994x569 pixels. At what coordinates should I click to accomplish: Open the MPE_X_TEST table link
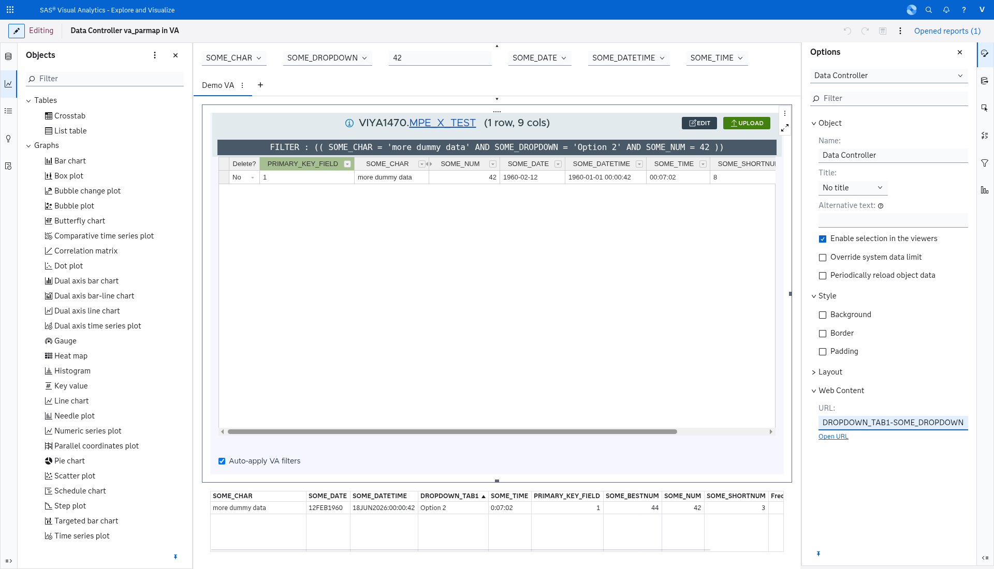click(x=443, y=123)
